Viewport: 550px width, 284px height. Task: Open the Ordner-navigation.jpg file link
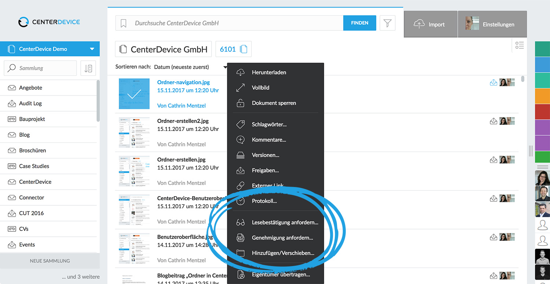[x=183, y=82]
